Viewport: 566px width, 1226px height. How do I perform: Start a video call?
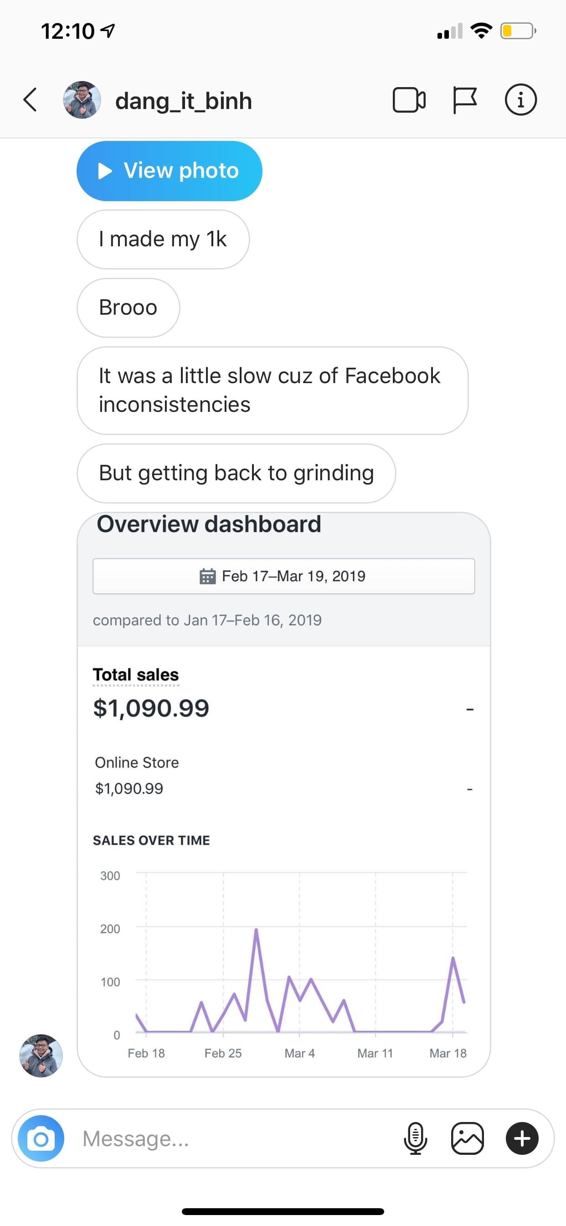point(409,100)
